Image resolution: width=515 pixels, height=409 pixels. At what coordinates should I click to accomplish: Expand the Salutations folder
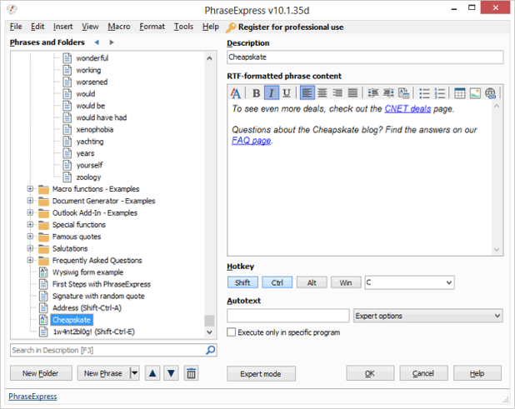[x=30, y=248]
